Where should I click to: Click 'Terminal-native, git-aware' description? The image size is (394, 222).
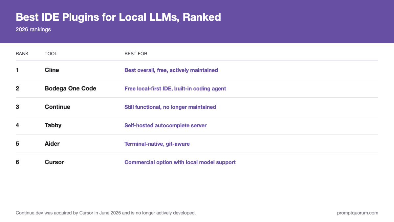point(157,144)
